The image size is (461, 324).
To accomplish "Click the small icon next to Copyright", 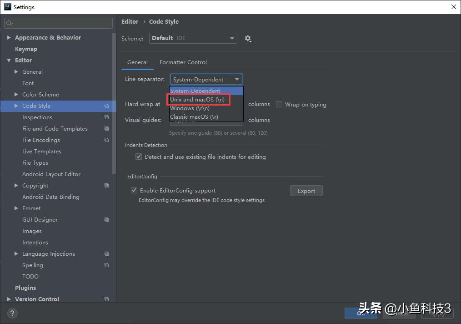I will pyautogui.click(x=106, y=185).
